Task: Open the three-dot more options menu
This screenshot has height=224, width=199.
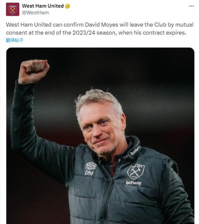Action: point(191,6)
